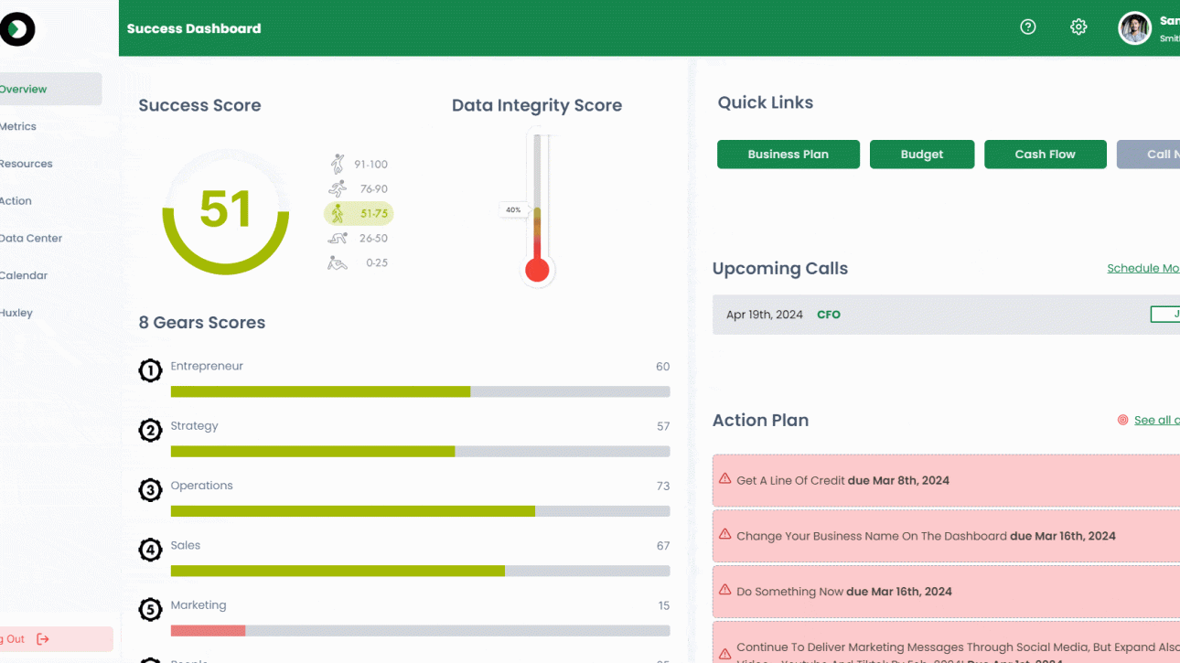
Task: Click the Operations score progress bar
Action: coord(420,511)
